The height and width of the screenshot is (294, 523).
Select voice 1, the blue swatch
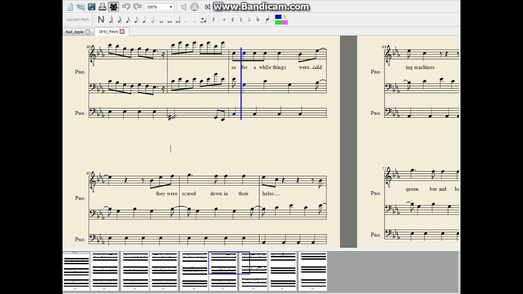click(x=278, y=17)
